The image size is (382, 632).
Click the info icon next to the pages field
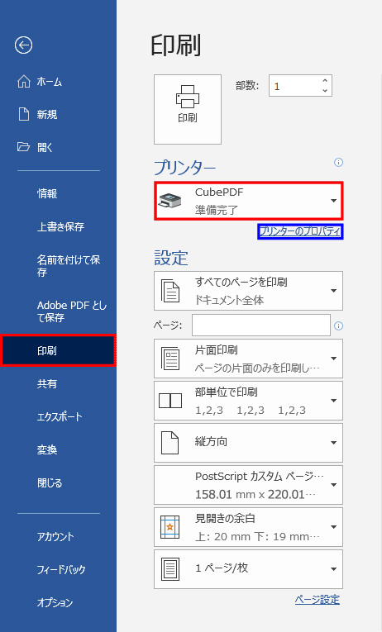338,326
